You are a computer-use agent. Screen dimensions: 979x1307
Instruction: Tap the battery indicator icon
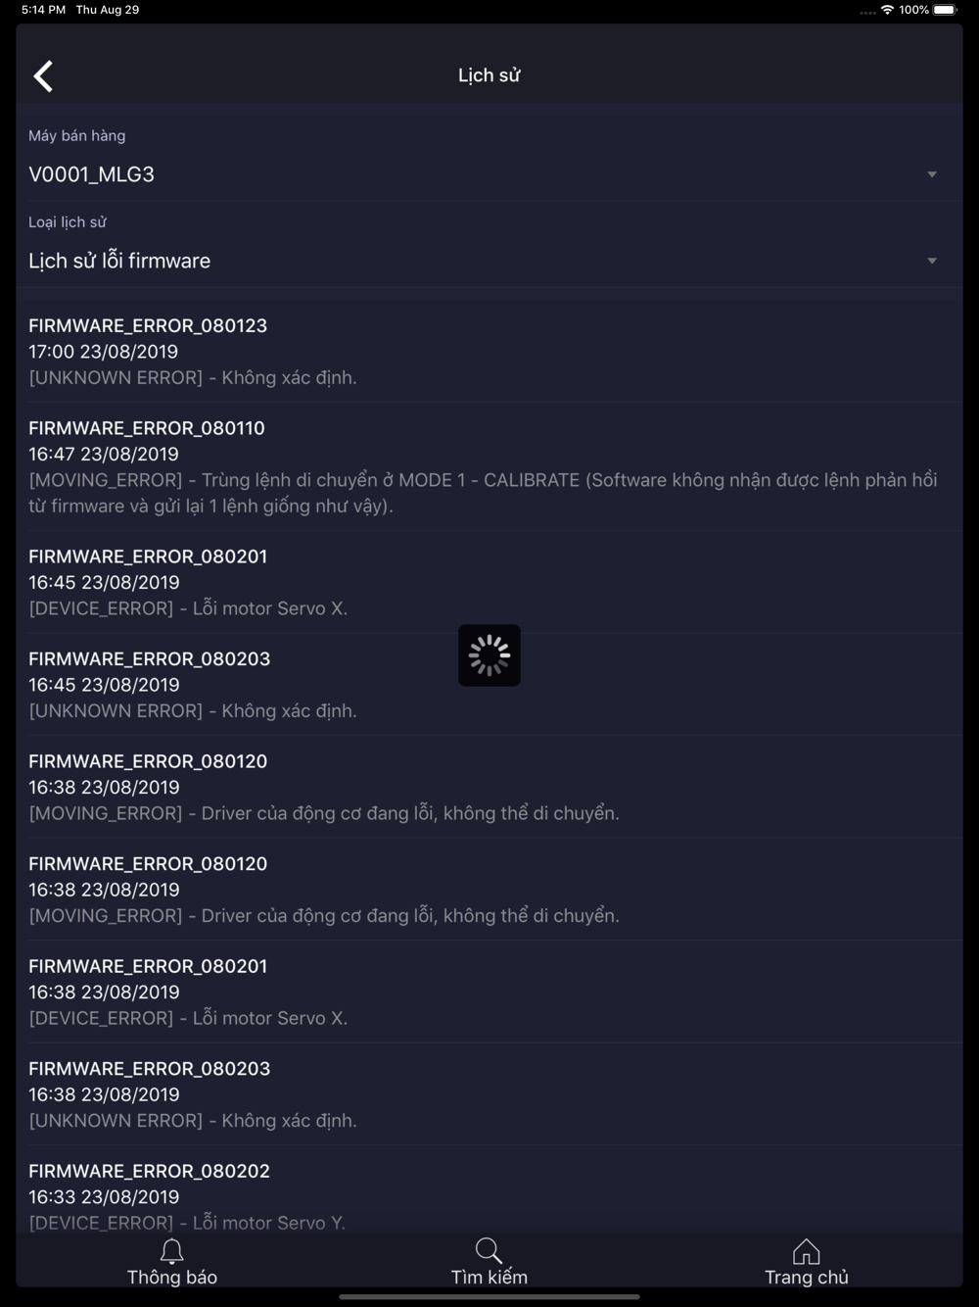pos(945,10)
